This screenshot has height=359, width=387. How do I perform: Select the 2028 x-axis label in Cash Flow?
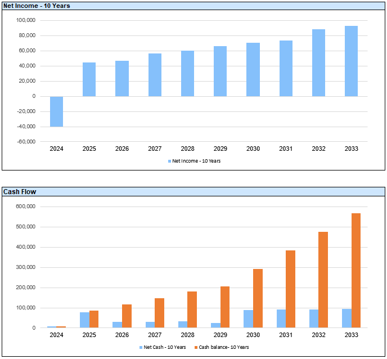(187, 335)
